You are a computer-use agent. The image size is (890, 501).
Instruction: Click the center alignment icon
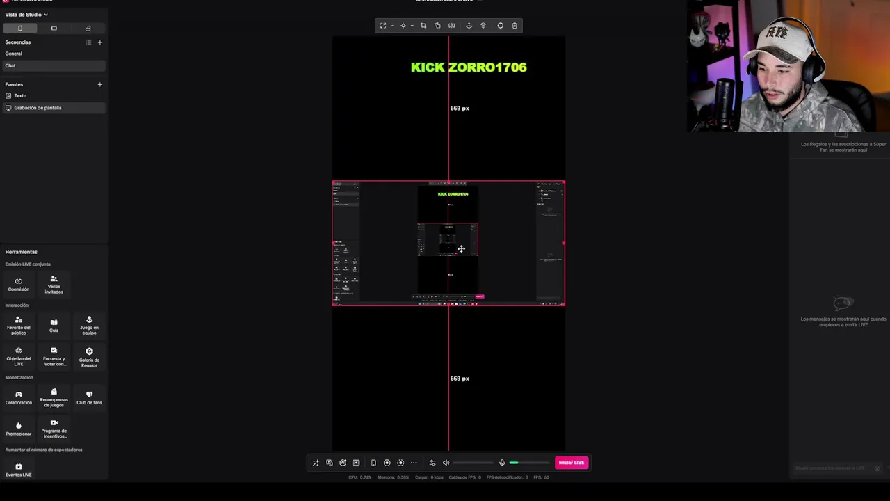[403, 26]
